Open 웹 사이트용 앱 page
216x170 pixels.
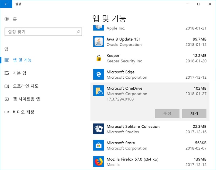(26, 99)
